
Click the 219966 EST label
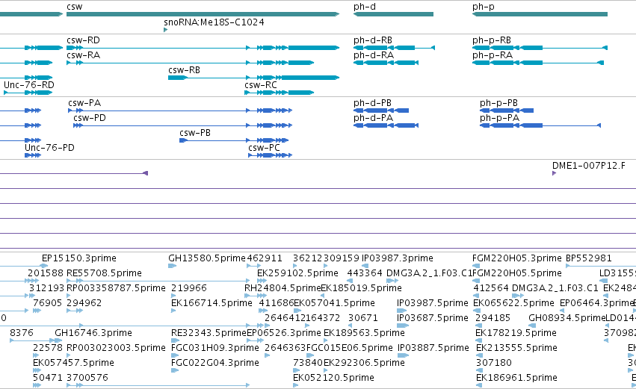coord(188,288)
